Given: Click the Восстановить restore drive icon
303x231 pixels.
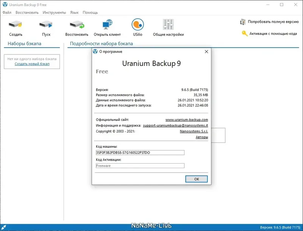Looking at the screenshot, I should [x=77, y=25].
